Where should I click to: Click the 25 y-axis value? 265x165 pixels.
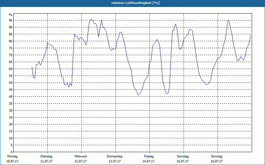click(11, 117)
